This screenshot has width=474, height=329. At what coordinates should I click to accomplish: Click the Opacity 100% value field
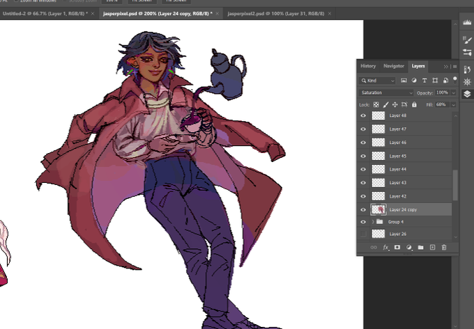pyautogui.click(x=442, y=93)
